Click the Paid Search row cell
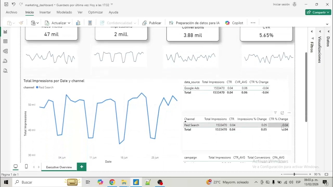 coord(191,125)
